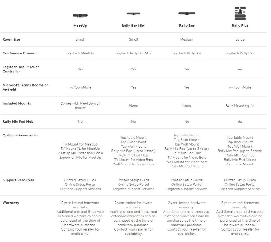Click the Included Mounts row label
271x242 pixels.
pos(17,103)
